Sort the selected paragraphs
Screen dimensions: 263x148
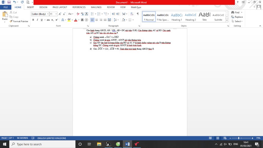(x=132, y=14)
